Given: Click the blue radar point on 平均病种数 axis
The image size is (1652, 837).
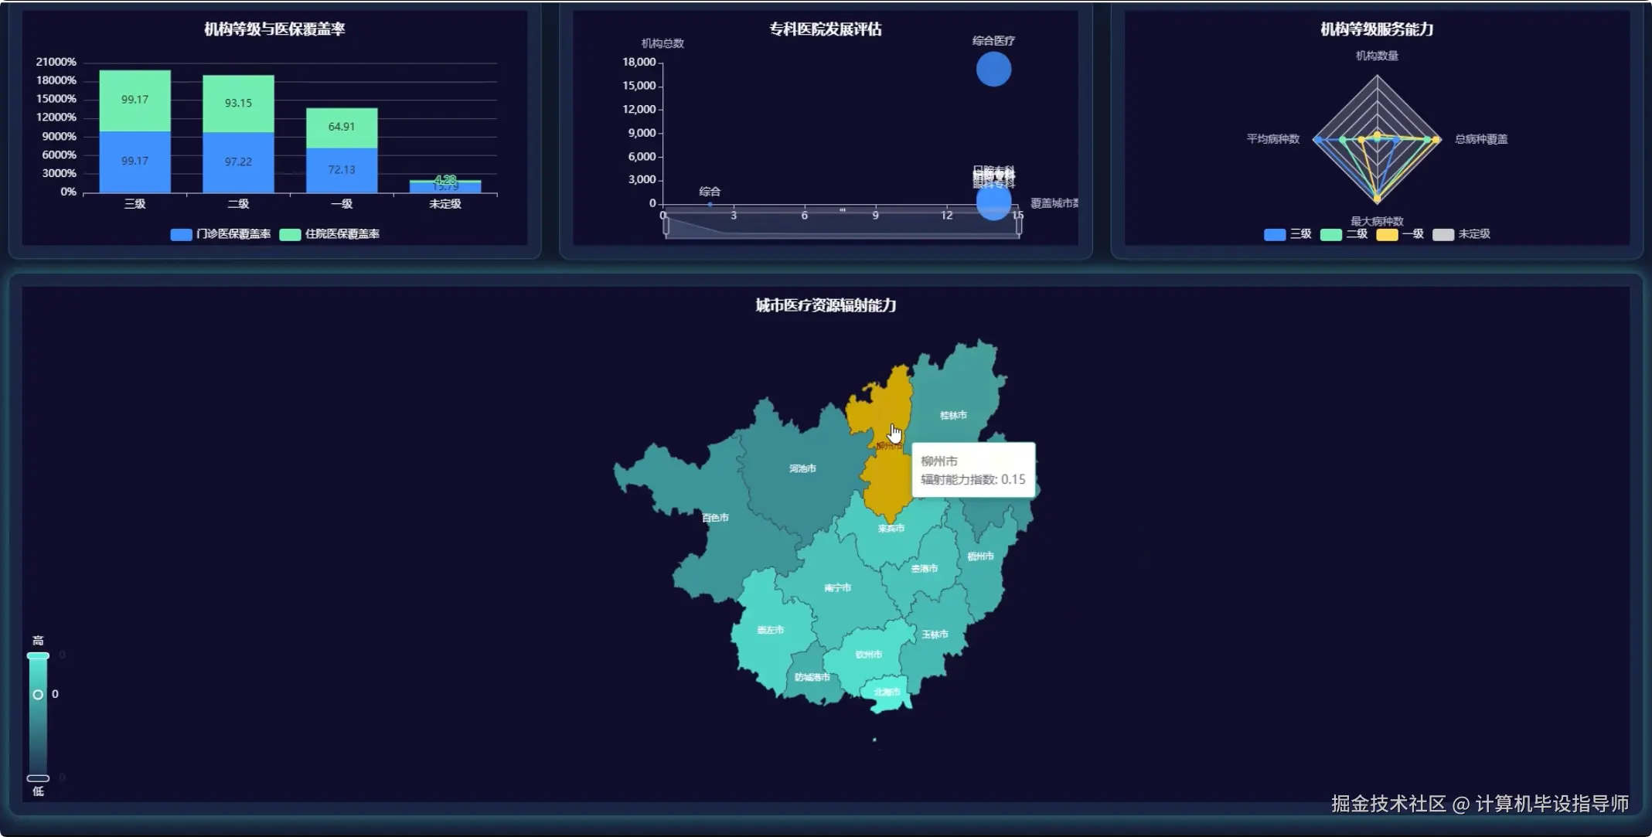Looking at the screenshot, I should [1319, 140].
